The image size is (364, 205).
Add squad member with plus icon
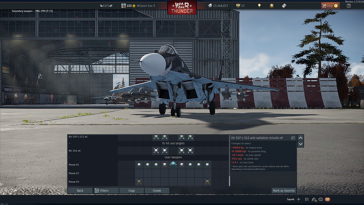pos(298,199)
